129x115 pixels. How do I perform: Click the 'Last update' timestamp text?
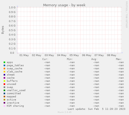point(97,109)
